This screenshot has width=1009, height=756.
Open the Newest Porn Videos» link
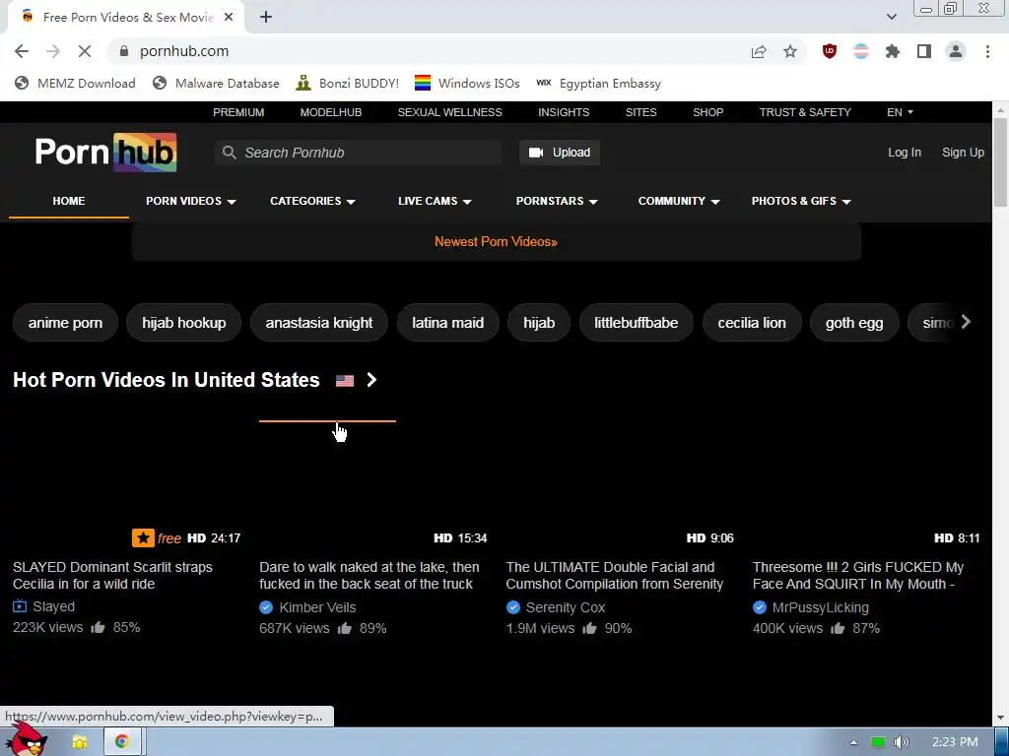coord(496,242)
